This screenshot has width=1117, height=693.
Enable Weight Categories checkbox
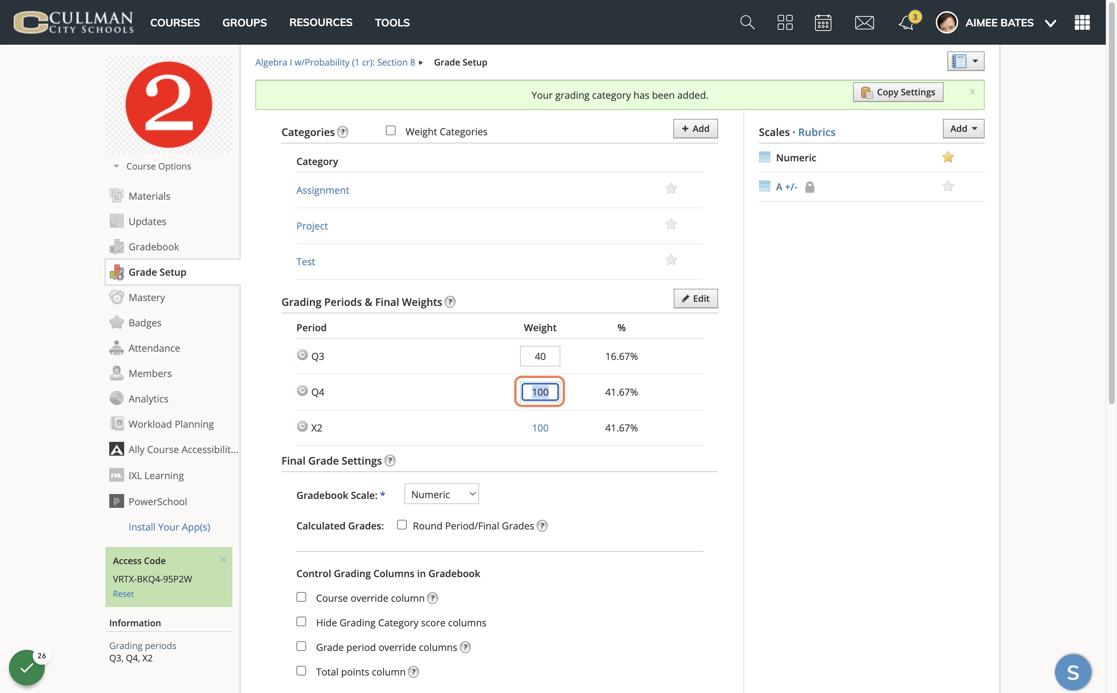[391, 131]
